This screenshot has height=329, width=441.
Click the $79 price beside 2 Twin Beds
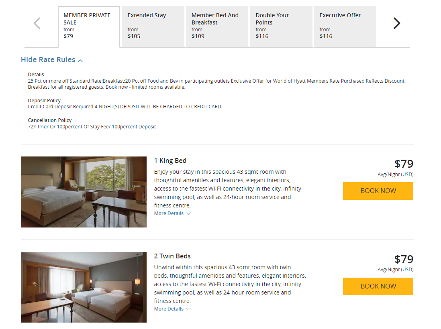[404, 259]
